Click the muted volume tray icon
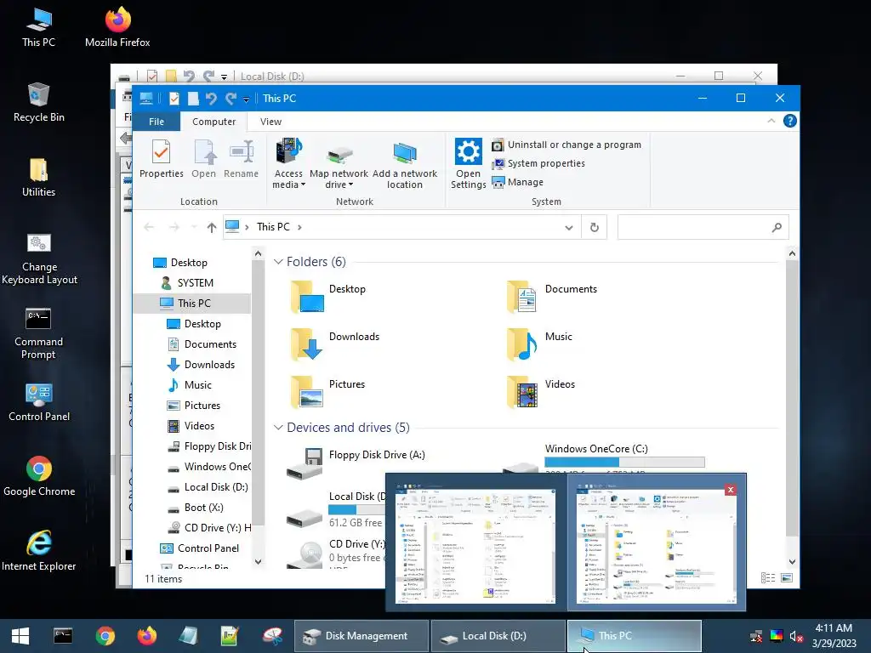The width and height of the screenshot is (871, 653). coord(796,636)
